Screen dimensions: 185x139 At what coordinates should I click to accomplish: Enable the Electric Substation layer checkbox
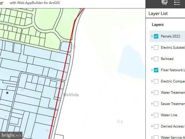(156, 48)
